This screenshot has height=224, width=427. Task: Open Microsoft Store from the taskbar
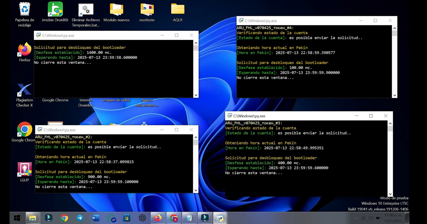tap(127, 218)
